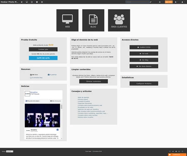Click the wrench icon beside search box
Screen dimensions: 187x156
(x=151, y=2)
